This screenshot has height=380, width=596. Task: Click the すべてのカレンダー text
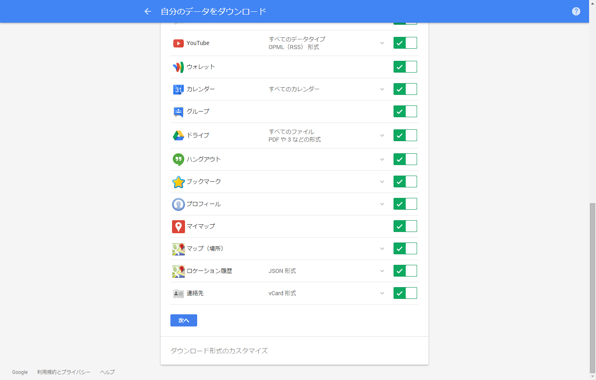pyautogui.click(x=294, y=89)
